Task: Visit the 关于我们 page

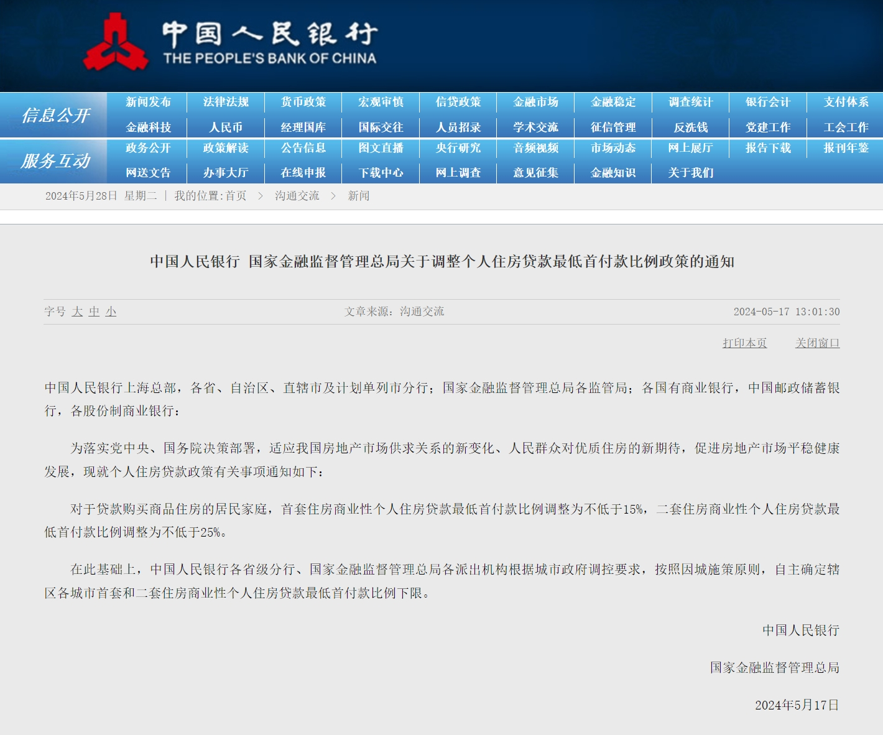Action: 691,172
